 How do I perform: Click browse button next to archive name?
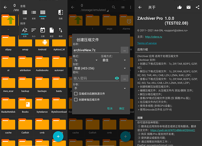(124, 50)
